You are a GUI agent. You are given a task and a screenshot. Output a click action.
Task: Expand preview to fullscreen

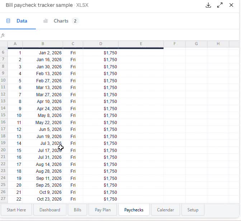(x=220, y=5)
